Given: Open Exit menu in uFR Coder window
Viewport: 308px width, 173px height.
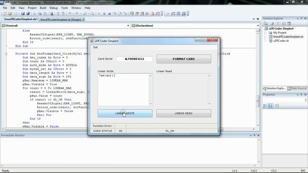Looking at the screenshot, I should [95, 47].
